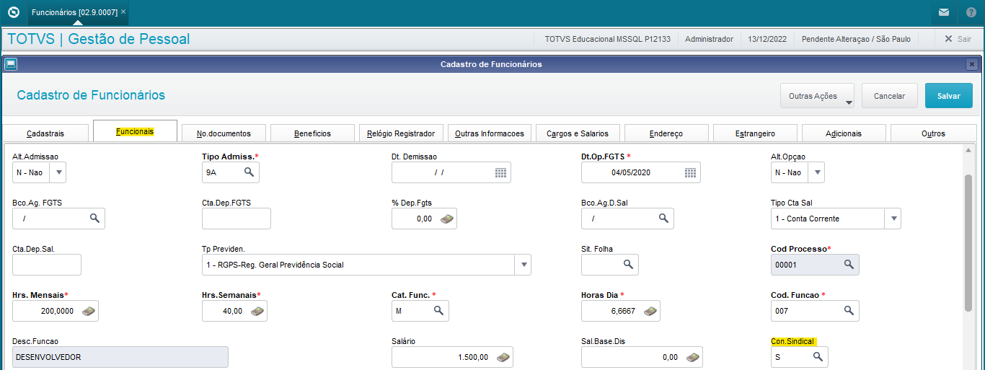Open the Beneficios tab
The image size is (985, 370).
coord(312,133)
